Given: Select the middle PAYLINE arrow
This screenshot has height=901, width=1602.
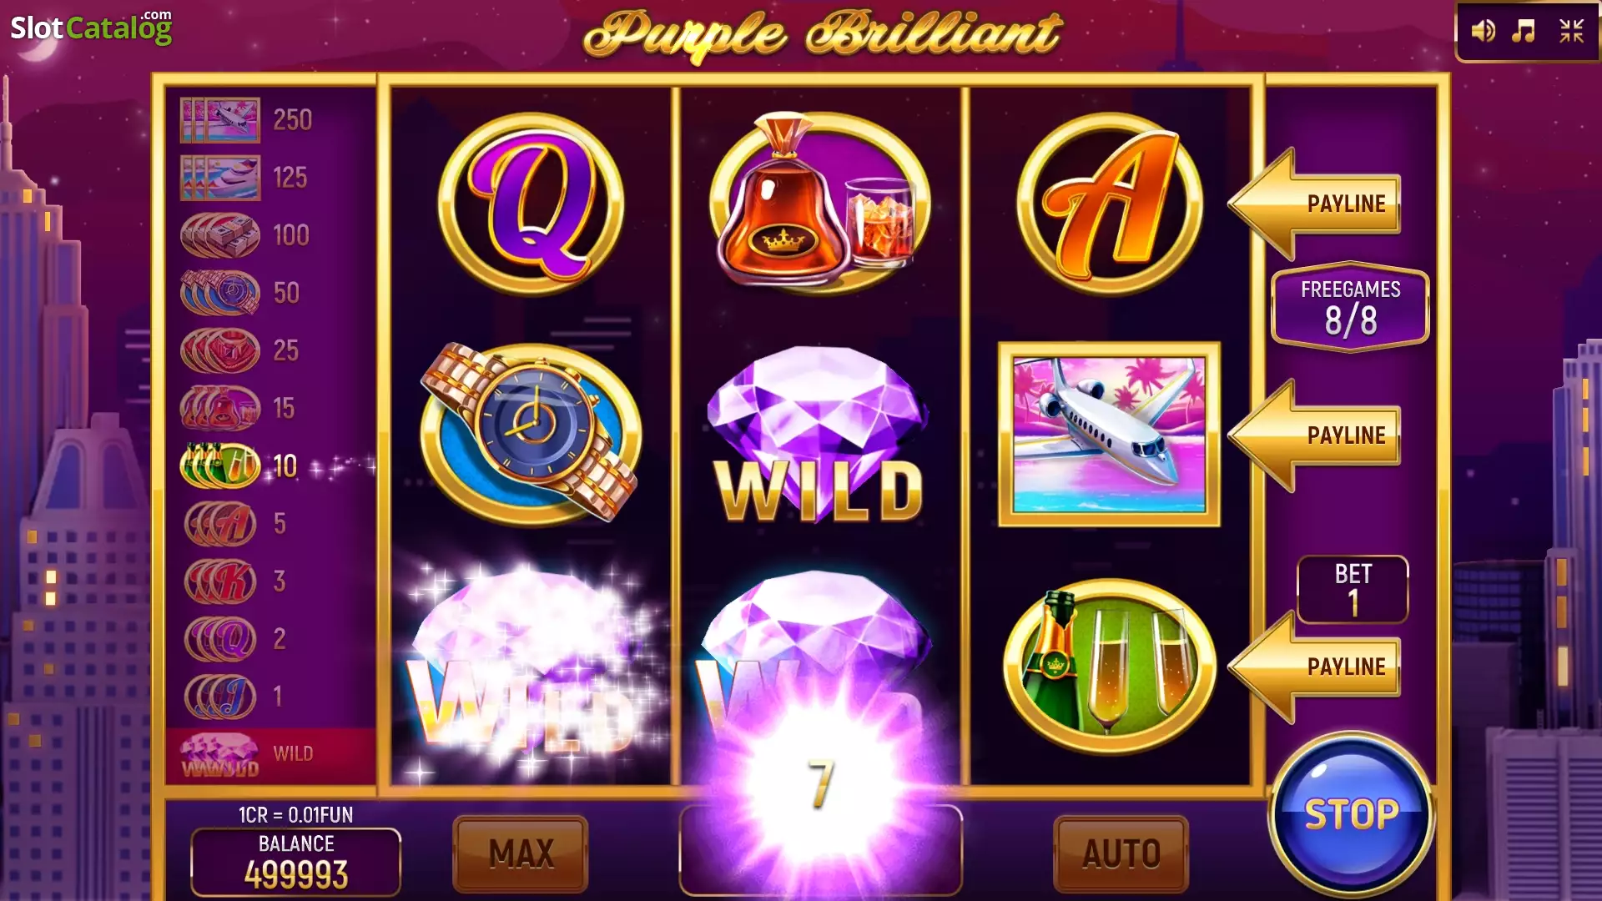Looking at the screenshot, I should point(1315,435).
